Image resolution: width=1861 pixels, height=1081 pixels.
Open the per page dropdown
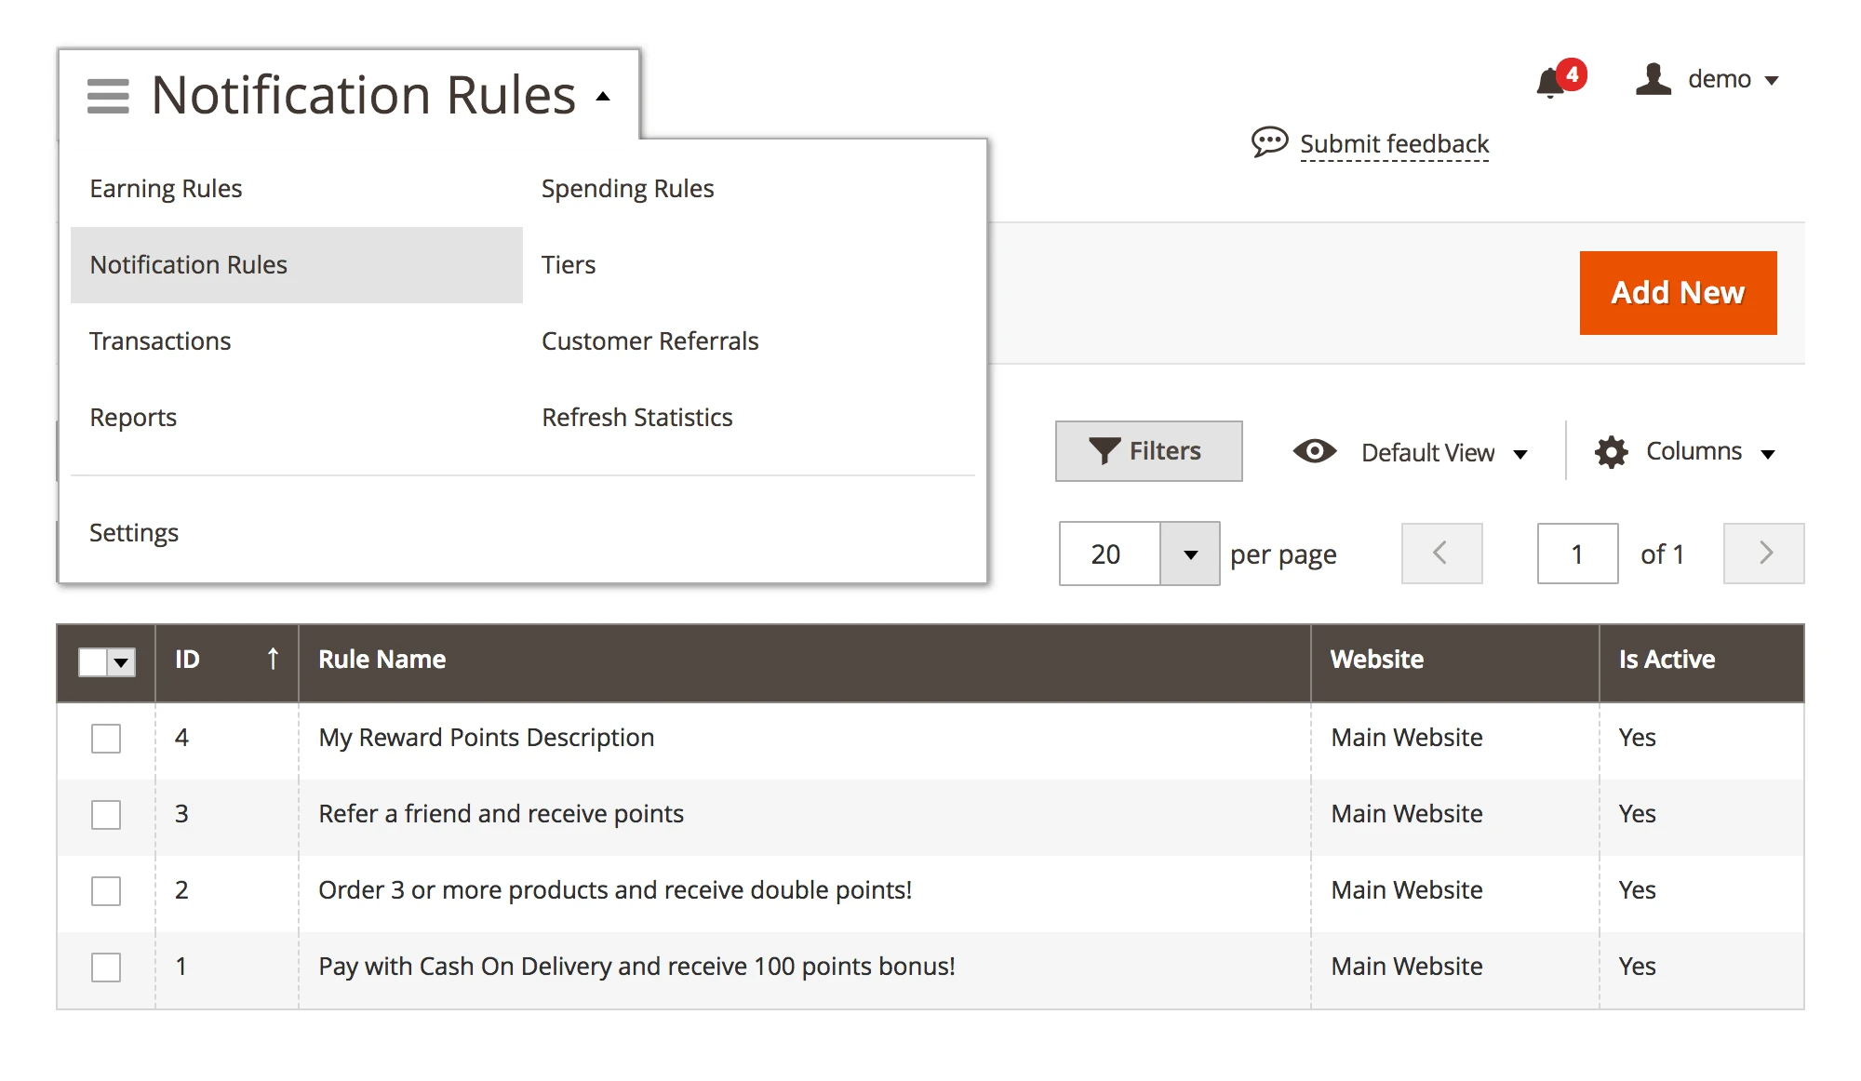(x=1191, y=554)
